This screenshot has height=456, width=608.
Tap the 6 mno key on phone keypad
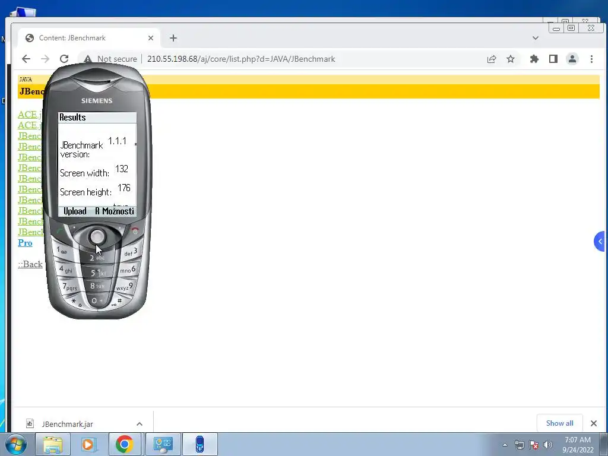pos(128,270)
